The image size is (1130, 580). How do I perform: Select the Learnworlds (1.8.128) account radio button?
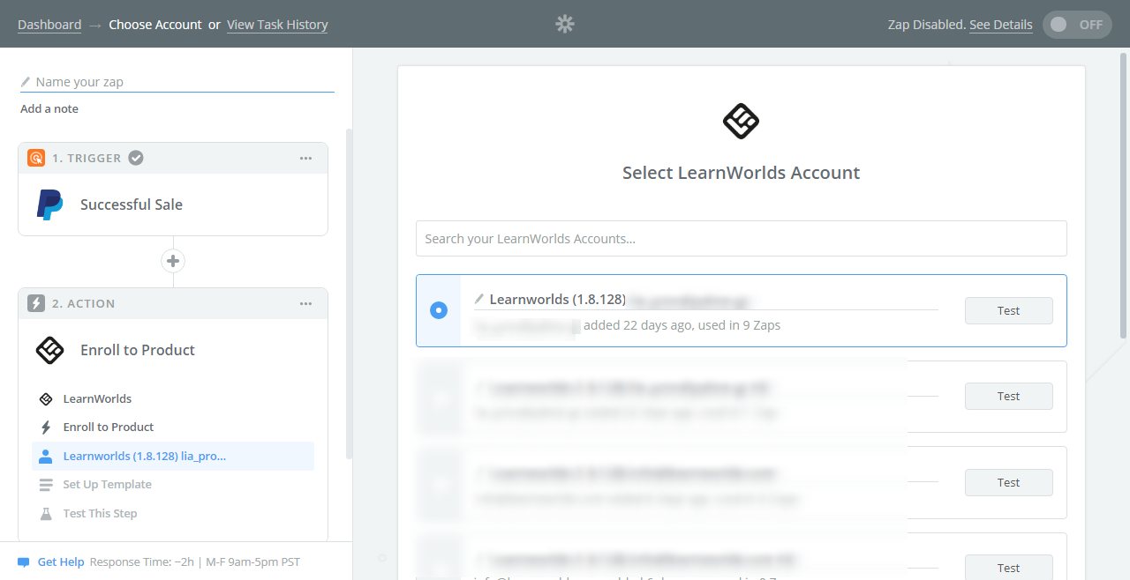[439, 310]
